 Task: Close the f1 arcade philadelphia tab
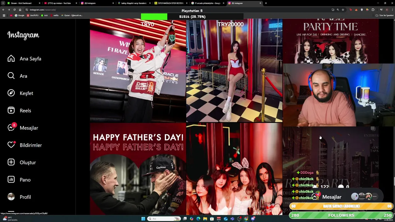[x=223, y=3]
